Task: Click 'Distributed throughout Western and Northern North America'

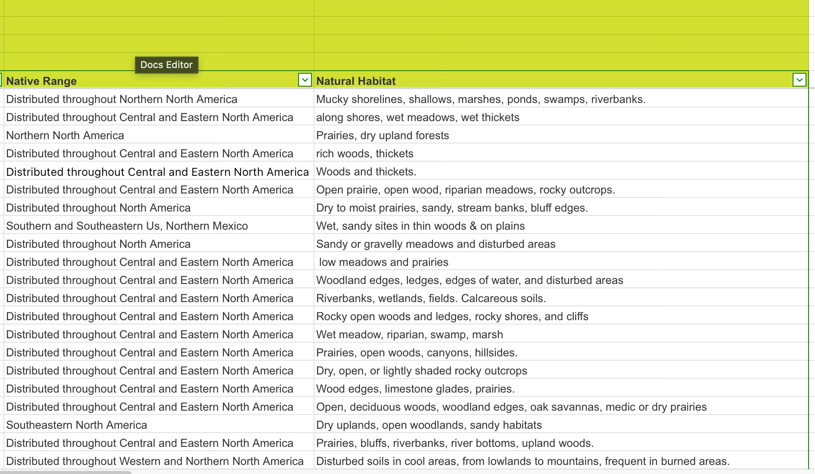Action: (x=159, y=461)
